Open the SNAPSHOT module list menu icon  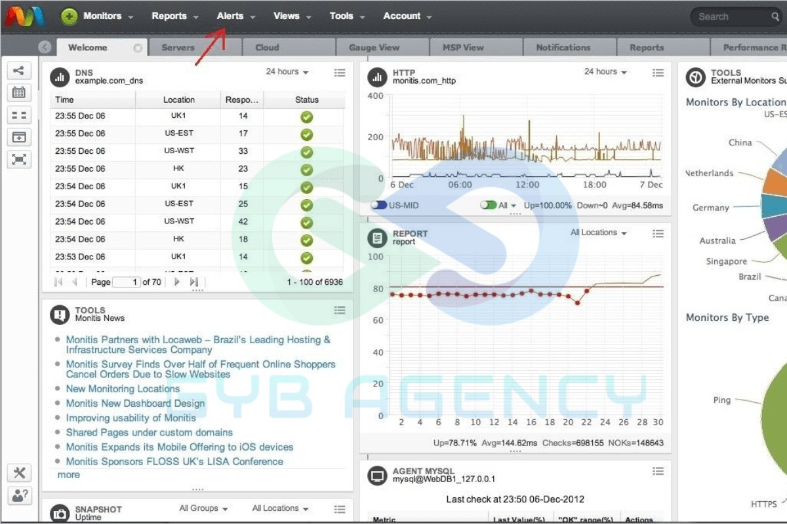coord(339,509)
